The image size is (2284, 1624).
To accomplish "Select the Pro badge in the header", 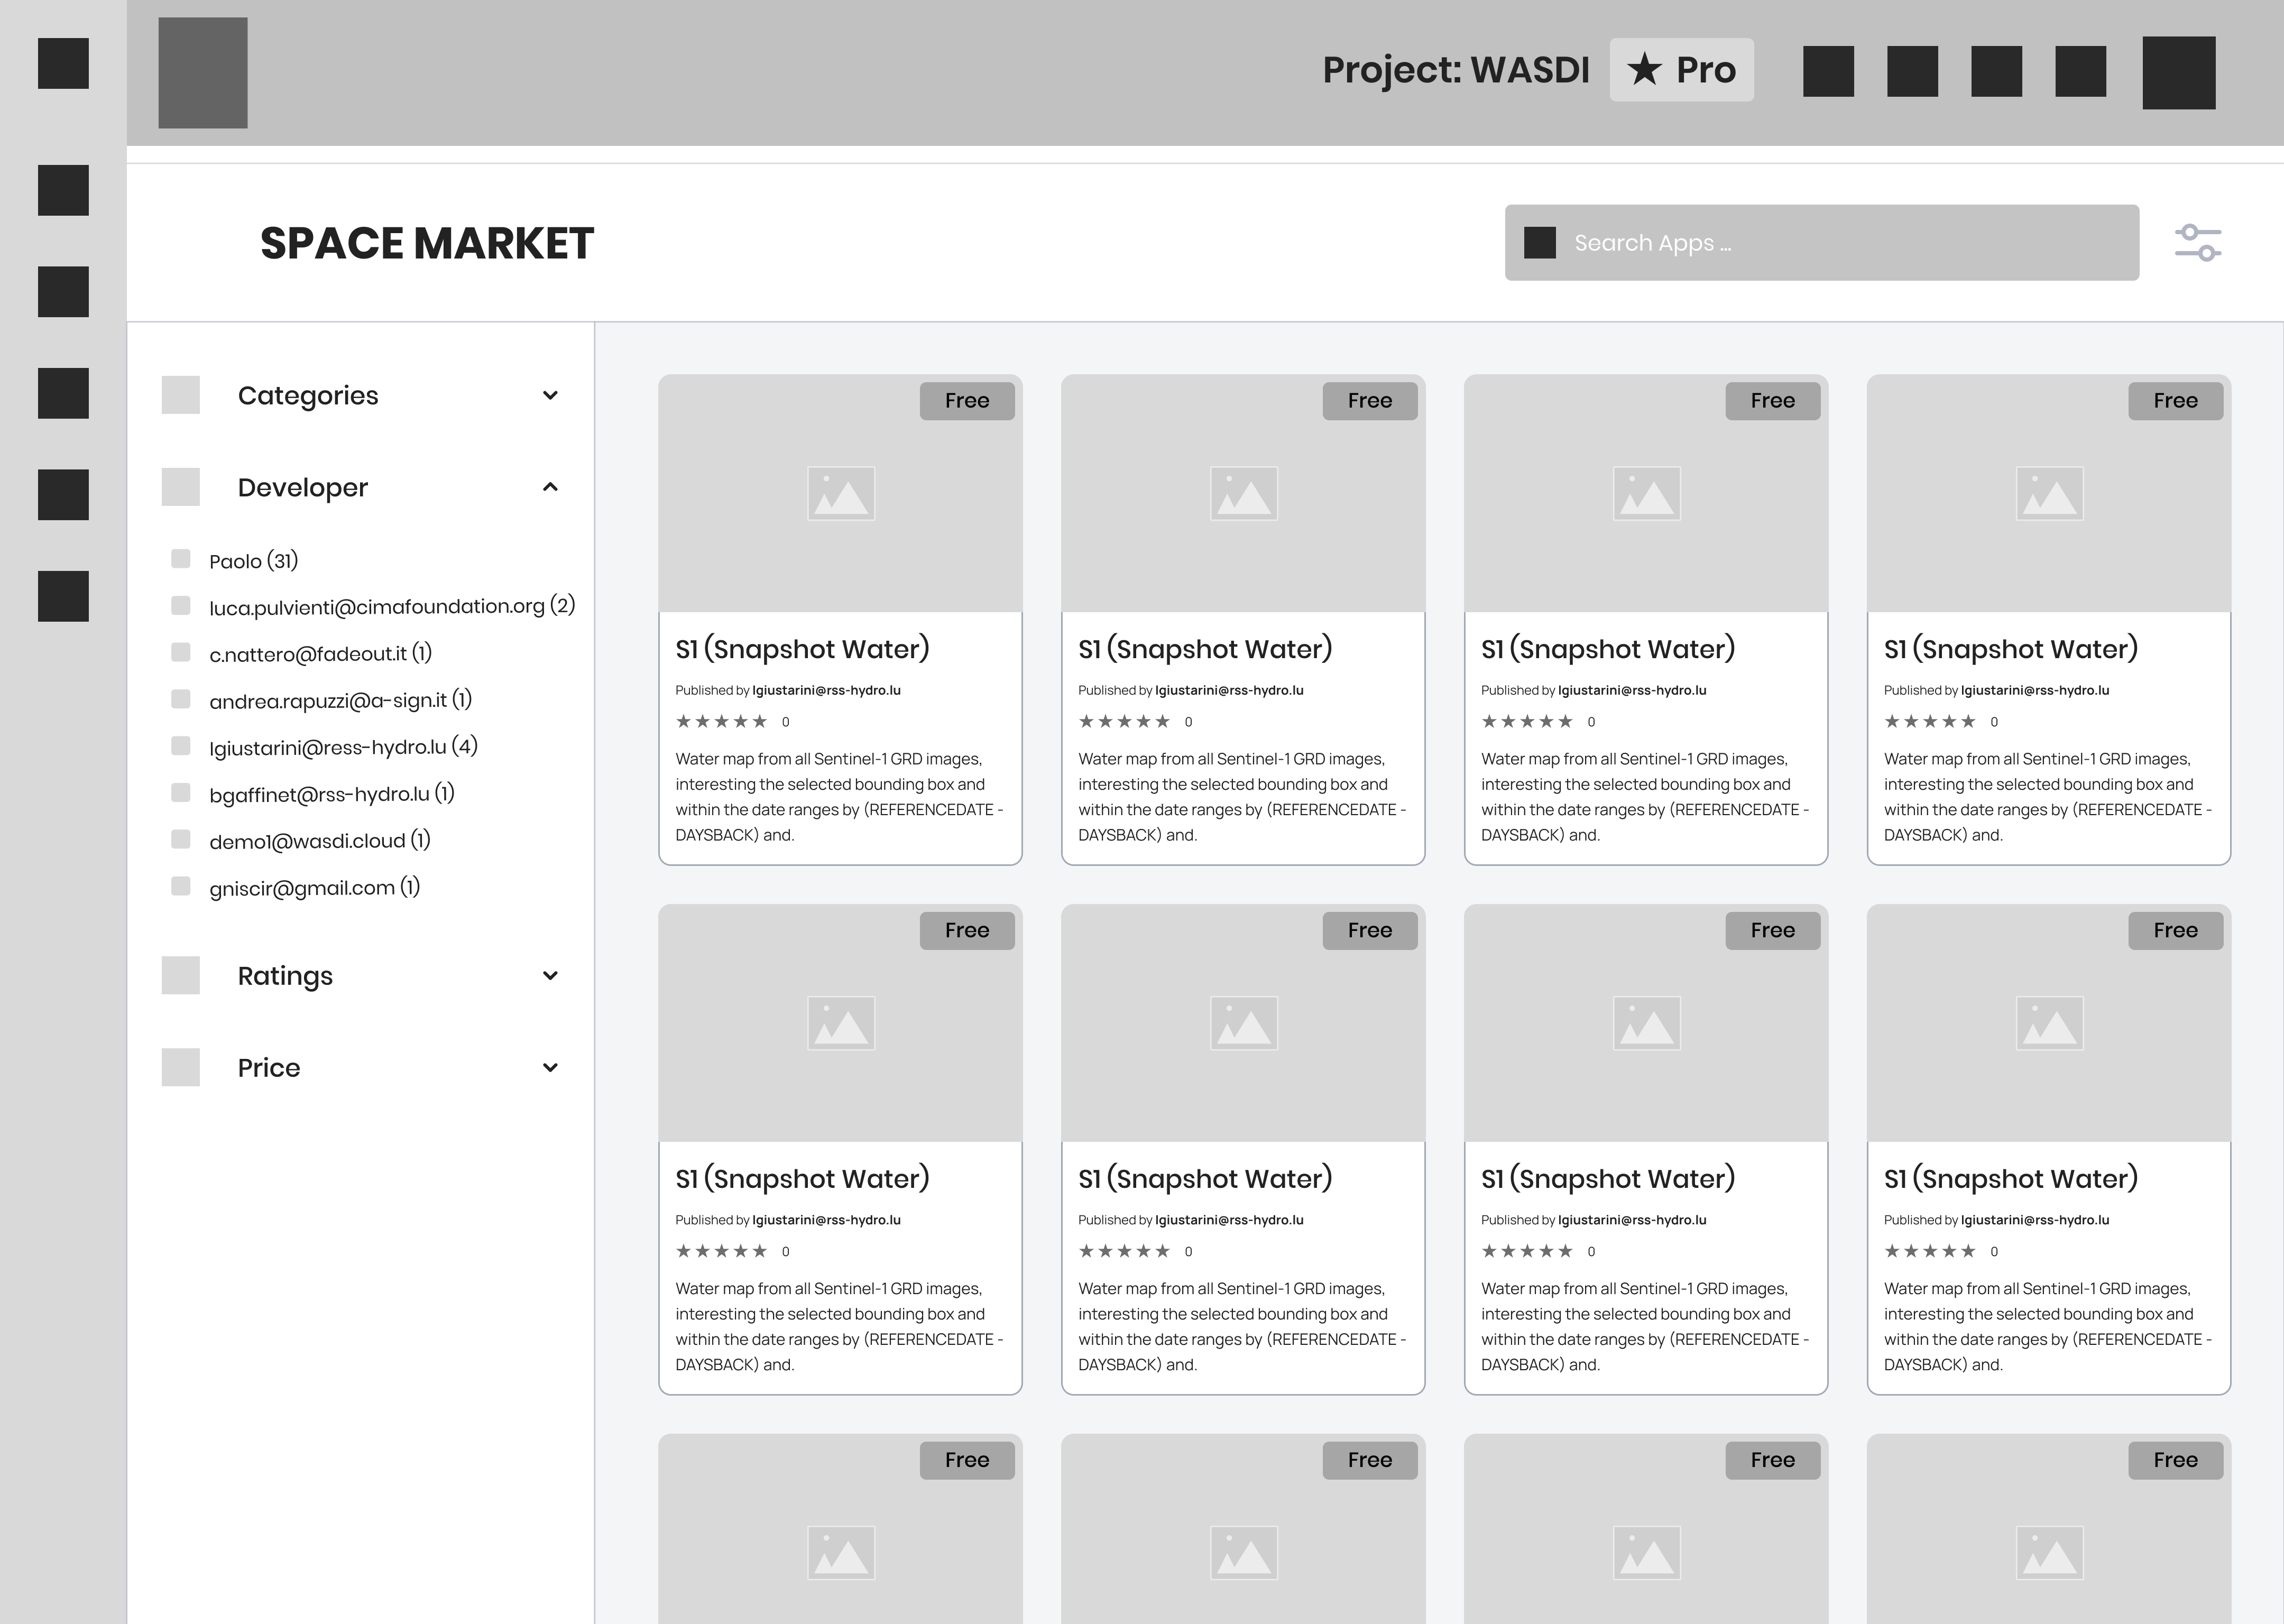I will [1681, 70].
